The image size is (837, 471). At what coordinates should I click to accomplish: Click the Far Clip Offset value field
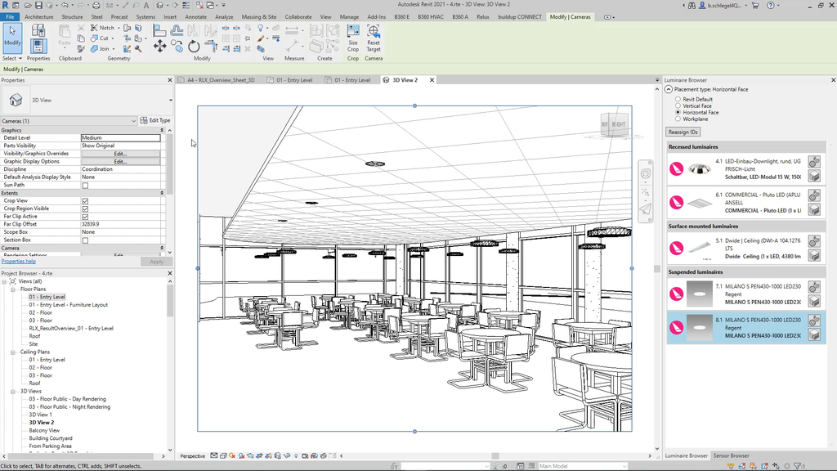coord(120,224)
